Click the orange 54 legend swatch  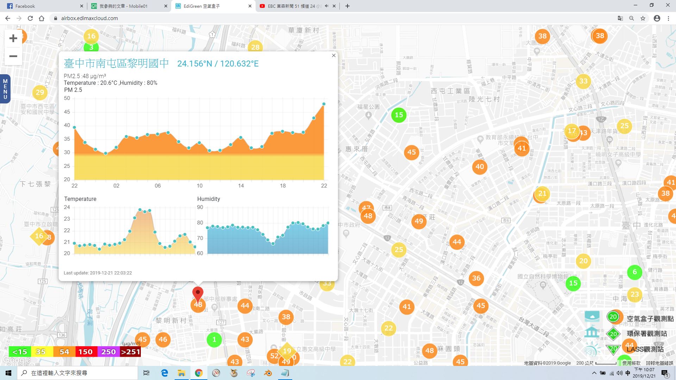click(x=64, y=352)
